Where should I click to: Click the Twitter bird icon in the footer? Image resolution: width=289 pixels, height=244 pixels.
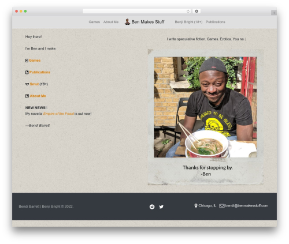coord(161,207)
